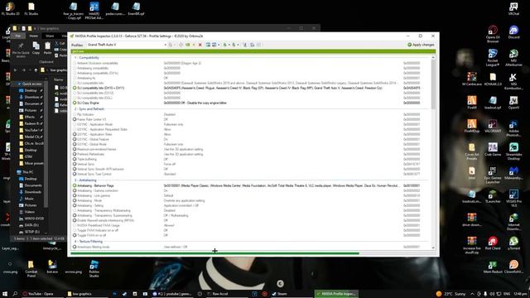This screenshot has width=530, height=298.
Task: Click the 'Force off' value for Vertical Sync
Action: (x=170, y=164)
